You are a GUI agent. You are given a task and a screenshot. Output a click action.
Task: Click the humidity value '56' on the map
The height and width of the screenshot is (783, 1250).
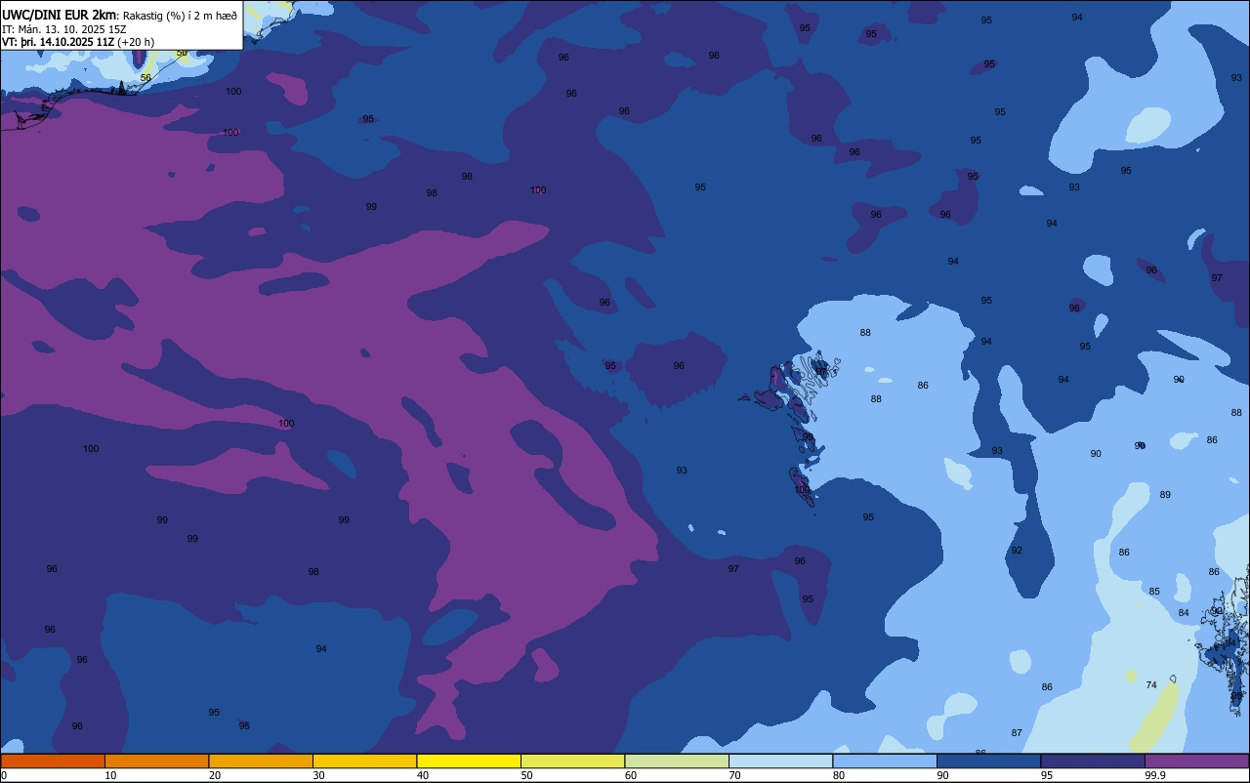146,77
